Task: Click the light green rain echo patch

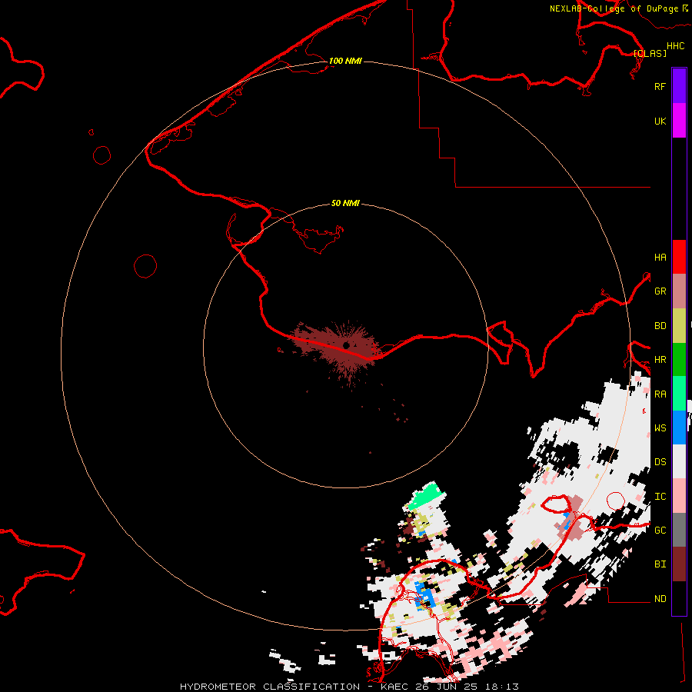Action: pos(425,497)
